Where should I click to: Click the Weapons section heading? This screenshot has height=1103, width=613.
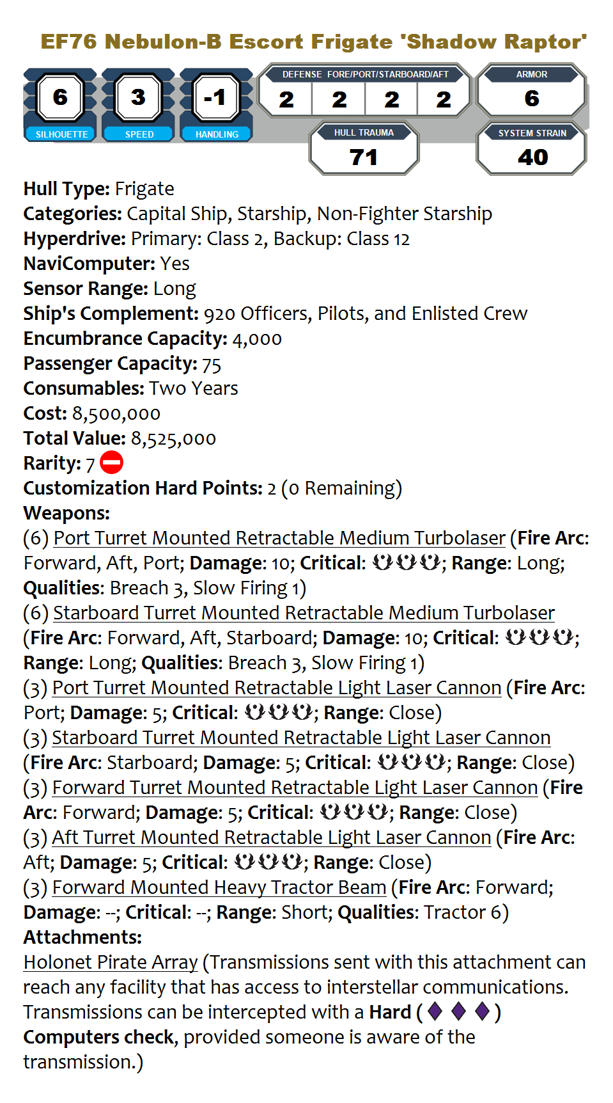[66, 513]
